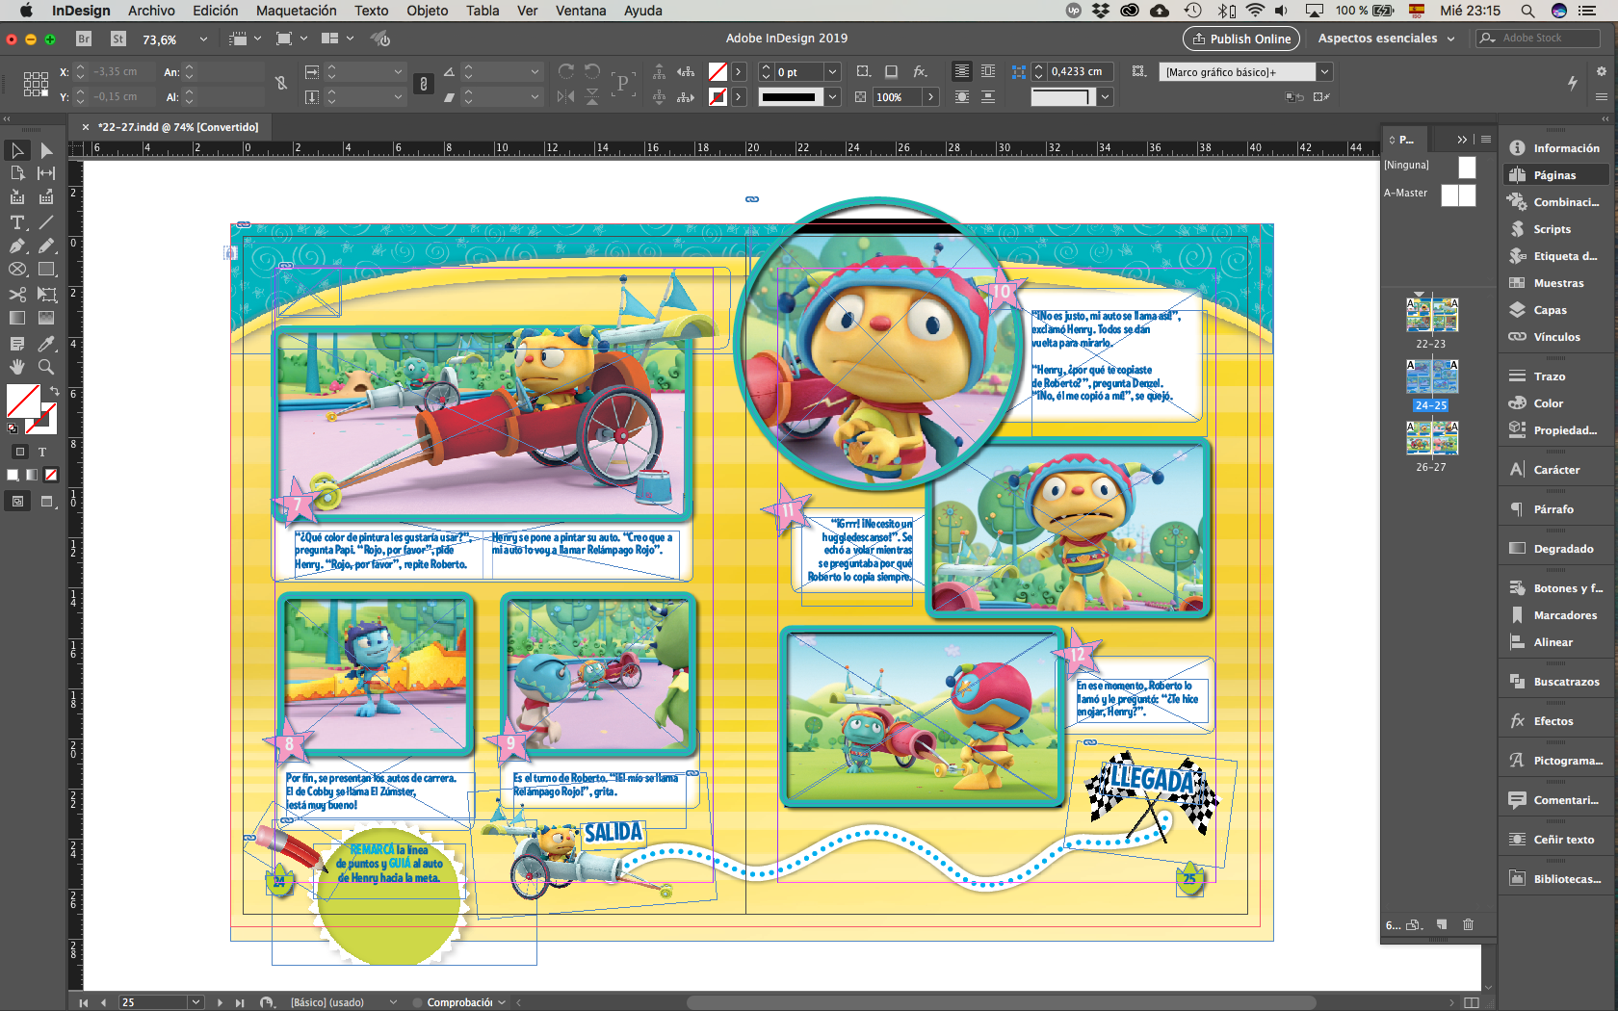Click the reference point locator grid
The width and height of the screenshot is (1618, 1011).
(x=36, y=84)
